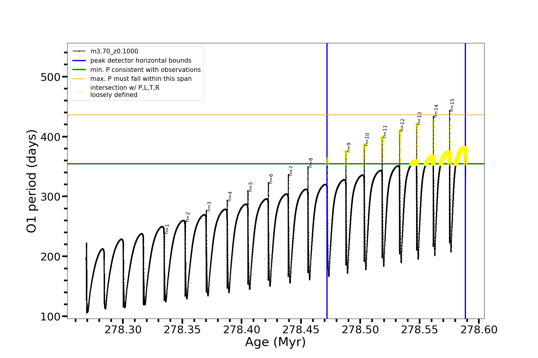Click the n=8 peak label
The width and height of the screenshot is (538, 358).
point(311,163)
